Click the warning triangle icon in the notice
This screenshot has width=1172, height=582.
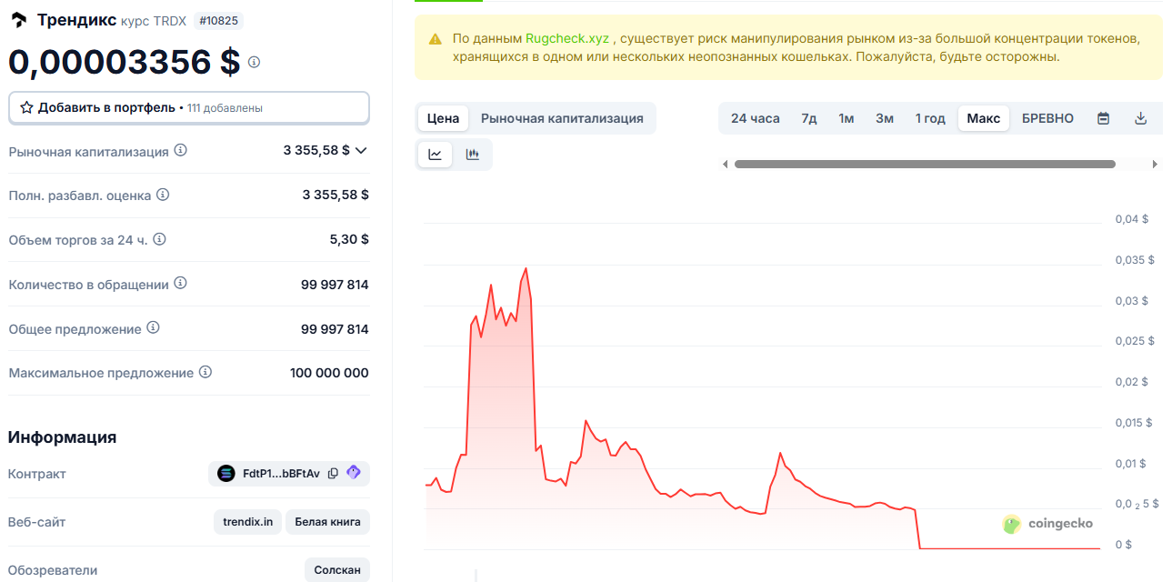(435, 39)
